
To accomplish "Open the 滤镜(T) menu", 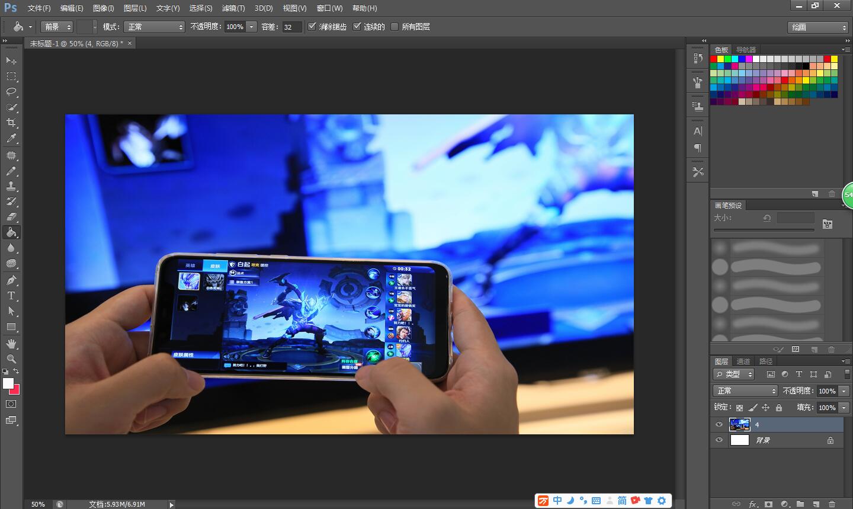I will pos(233,8).
